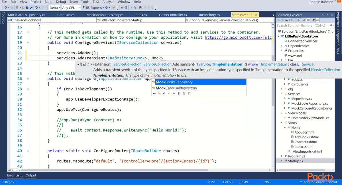Viewport: 342px width, 185px height.
Task: Expand the obj folder
Action: (282, 89)
